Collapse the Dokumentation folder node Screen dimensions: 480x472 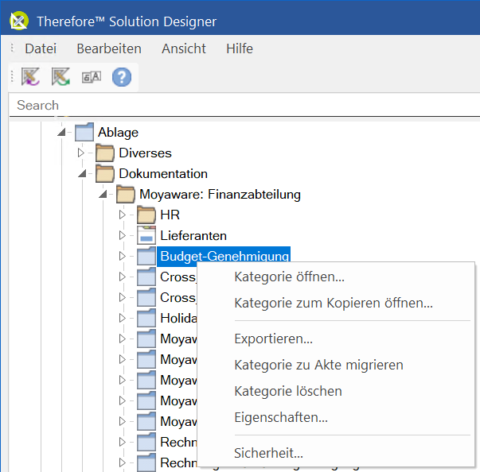click(82, 173)
